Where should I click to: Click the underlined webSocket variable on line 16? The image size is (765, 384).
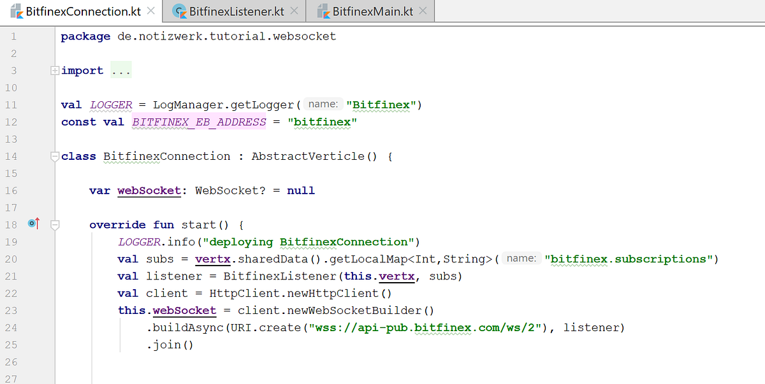149,190
